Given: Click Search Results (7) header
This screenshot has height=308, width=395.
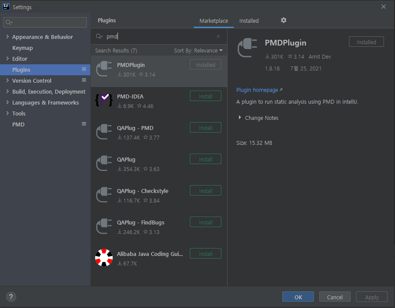Looking at the screenshot, I should coord(116,51).
